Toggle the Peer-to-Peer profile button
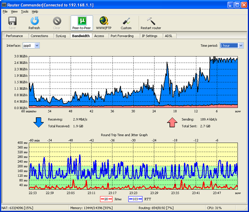This screenshot has height=212, width=249. coord(81,23)
